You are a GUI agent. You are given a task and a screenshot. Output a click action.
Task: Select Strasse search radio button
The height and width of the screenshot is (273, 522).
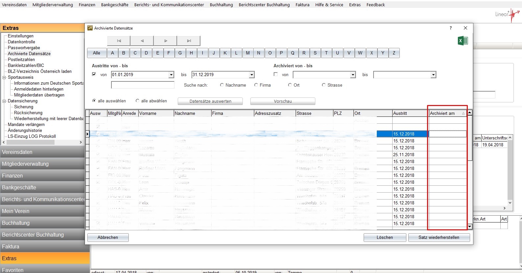pos(324,85)
